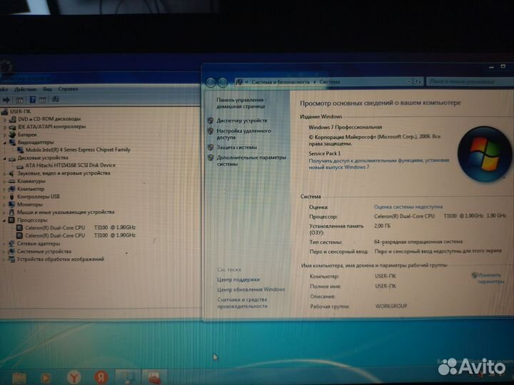Click the Батареи battery category icon
Viewport: 514px width, 385px height.
point(12,135)
